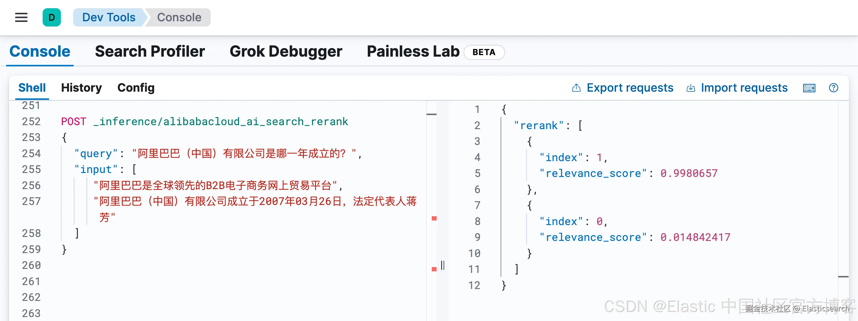Open the Grok Debugger tab
Image resolution: width=858 pixels, height=321 pixels.
point(286,51)
